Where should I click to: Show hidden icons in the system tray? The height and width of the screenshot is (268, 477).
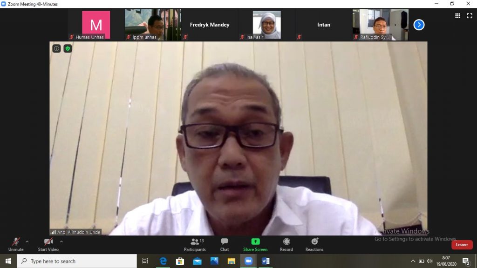click(413, 261)
